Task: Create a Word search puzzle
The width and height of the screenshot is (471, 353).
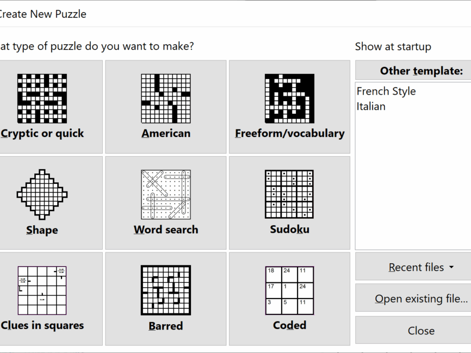Action: point(165,202)
